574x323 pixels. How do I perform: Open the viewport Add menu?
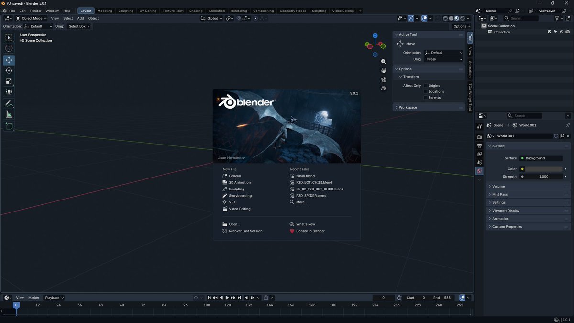[80, 18]
